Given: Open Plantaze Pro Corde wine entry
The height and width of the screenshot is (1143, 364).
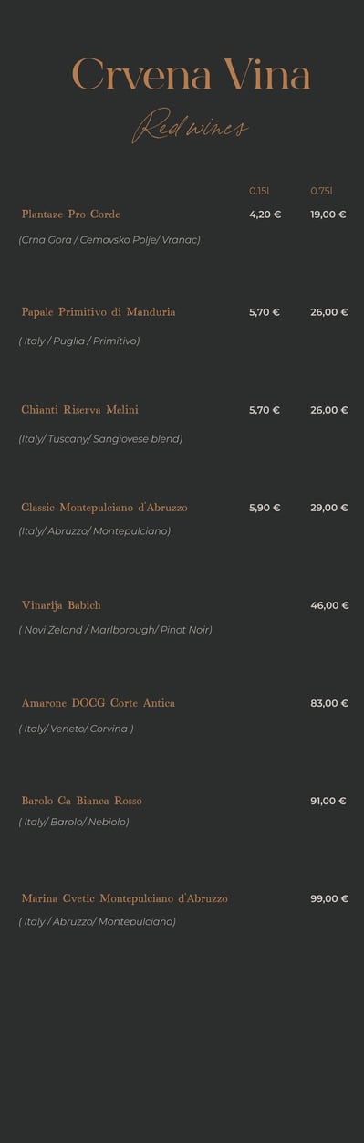Looking at the screenshot, I should pos(71,214).
